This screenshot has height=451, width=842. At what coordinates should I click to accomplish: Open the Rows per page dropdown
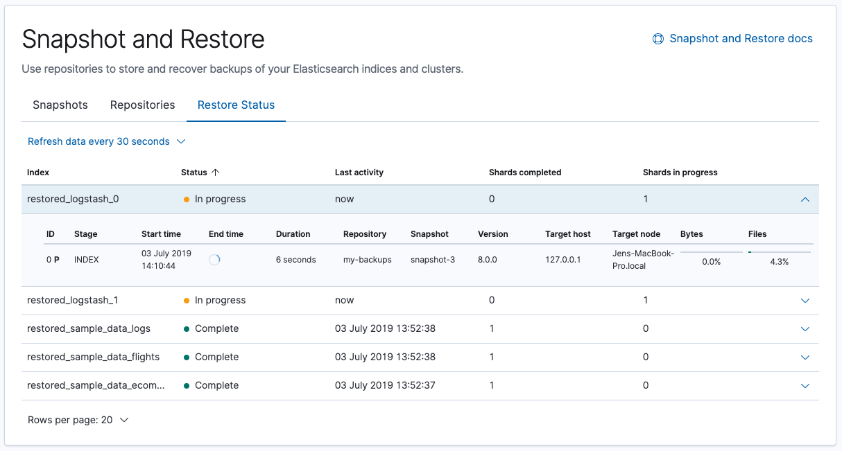point(78,420)
